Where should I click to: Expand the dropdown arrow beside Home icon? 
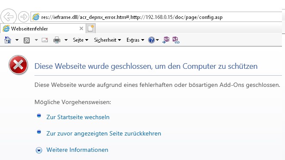coord(17,40)
